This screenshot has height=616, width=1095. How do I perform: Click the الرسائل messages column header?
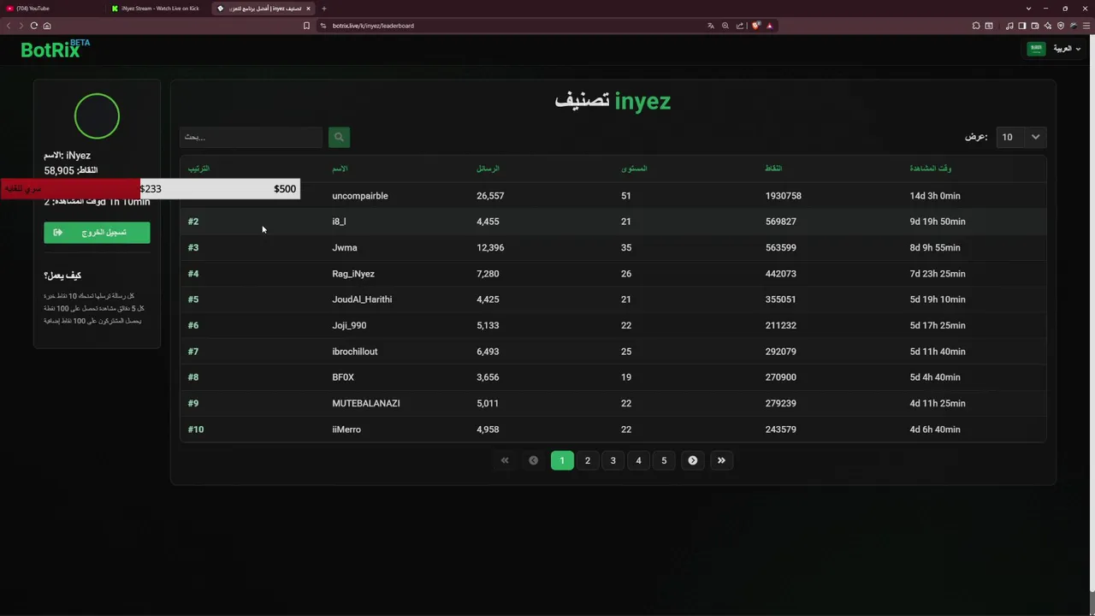(488, 169)
